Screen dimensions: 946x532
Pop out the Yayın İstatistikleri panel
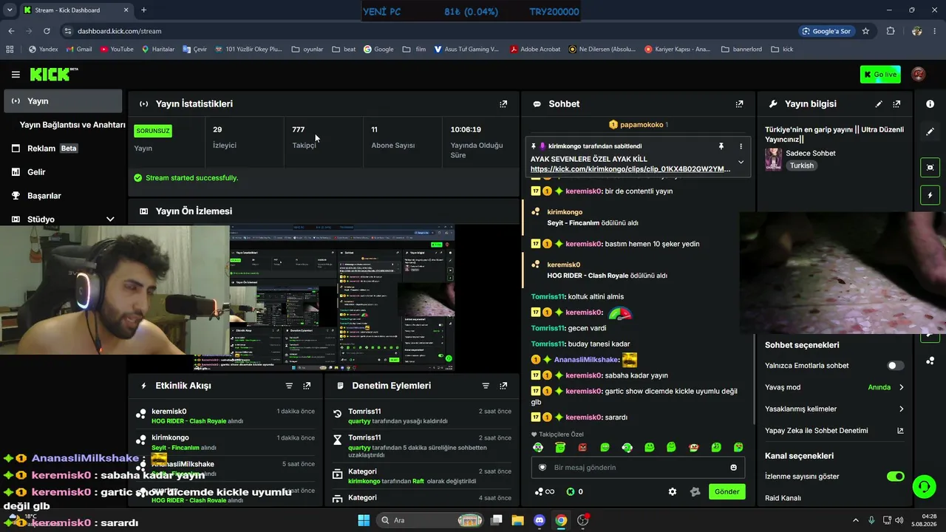pos(503,104)
